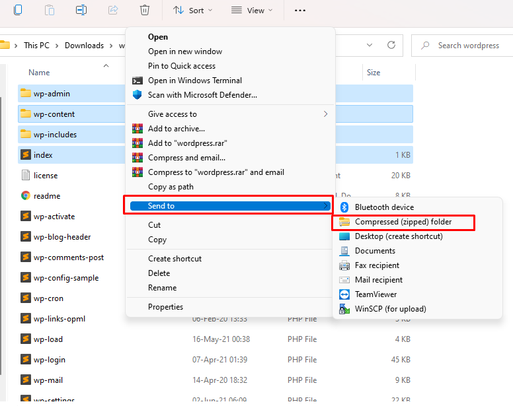
Task: Expand the Send to submenu
Action: pyautogui.click(x=230, y=206)
